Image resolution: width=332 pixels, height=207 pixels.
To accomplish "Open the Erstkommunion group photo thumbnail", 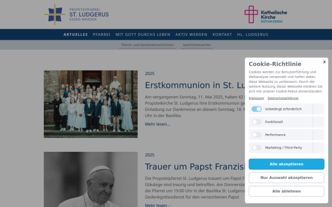I will (91, 104).
